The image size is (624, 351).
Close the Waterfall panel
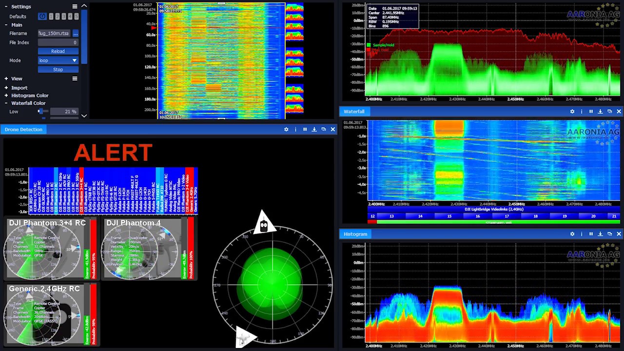click(619, 112)
